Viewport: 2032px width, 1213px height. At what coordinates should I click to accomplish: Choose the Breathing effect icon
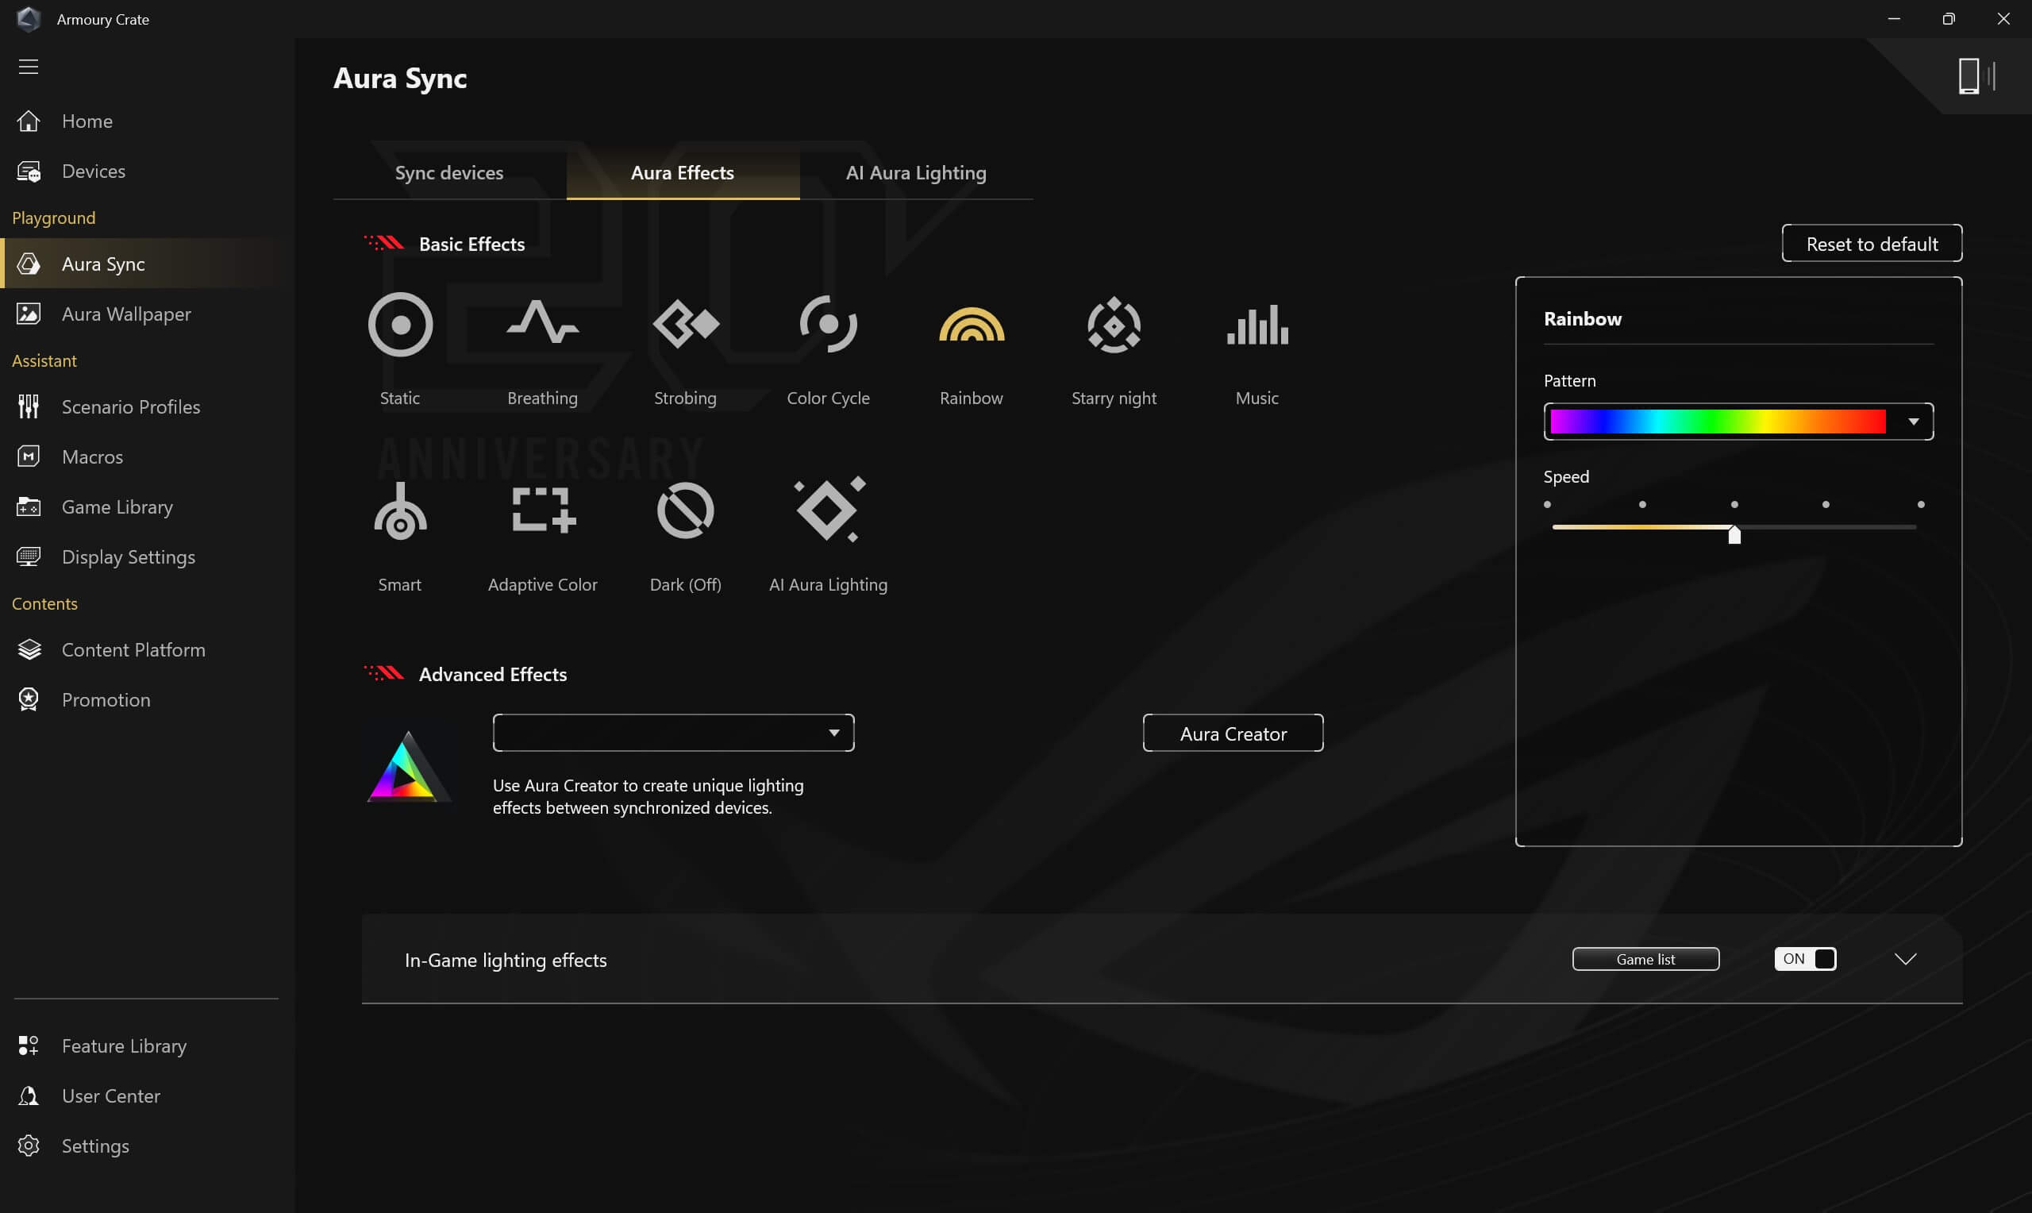click(542, 322)
